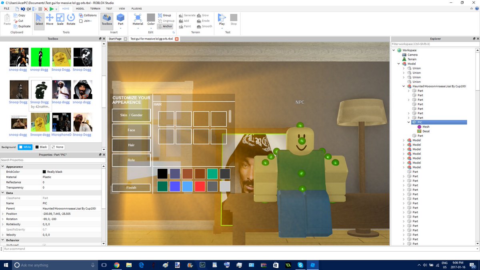
Task: Cut the selected object
Action: pos(18,21)
